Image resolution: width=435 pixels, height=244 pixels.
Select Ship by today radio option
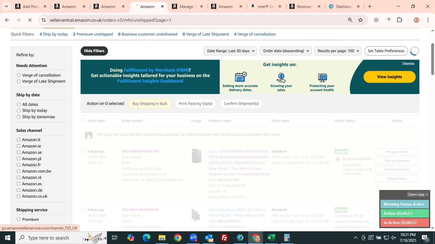click(x=19, y=111)
